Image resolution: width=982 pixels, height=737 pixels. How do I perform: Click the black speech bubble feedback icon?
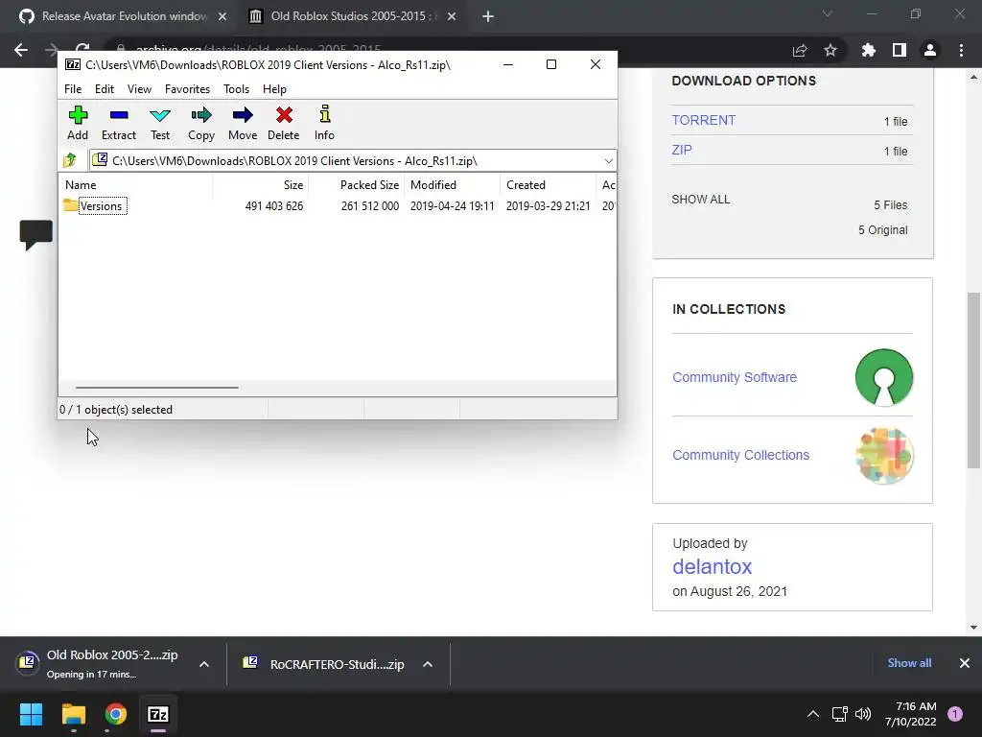coord(35,235)
